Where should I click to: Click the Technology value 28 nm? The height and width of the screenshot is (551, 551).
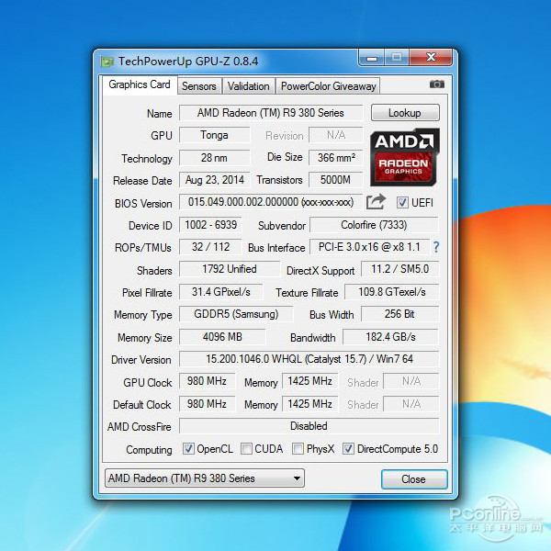tap(214, 157)
